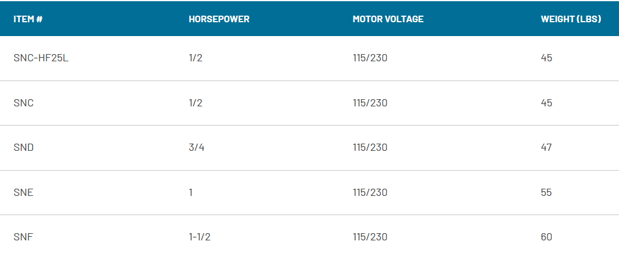Click the weight value 55
Viewport: 619px width, 256px height.
tap(546, 193)
